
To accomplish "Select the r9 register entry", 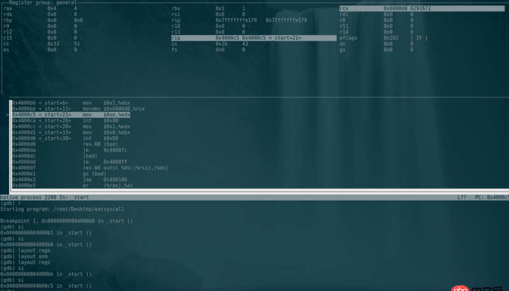I will [x=41, y=26].
